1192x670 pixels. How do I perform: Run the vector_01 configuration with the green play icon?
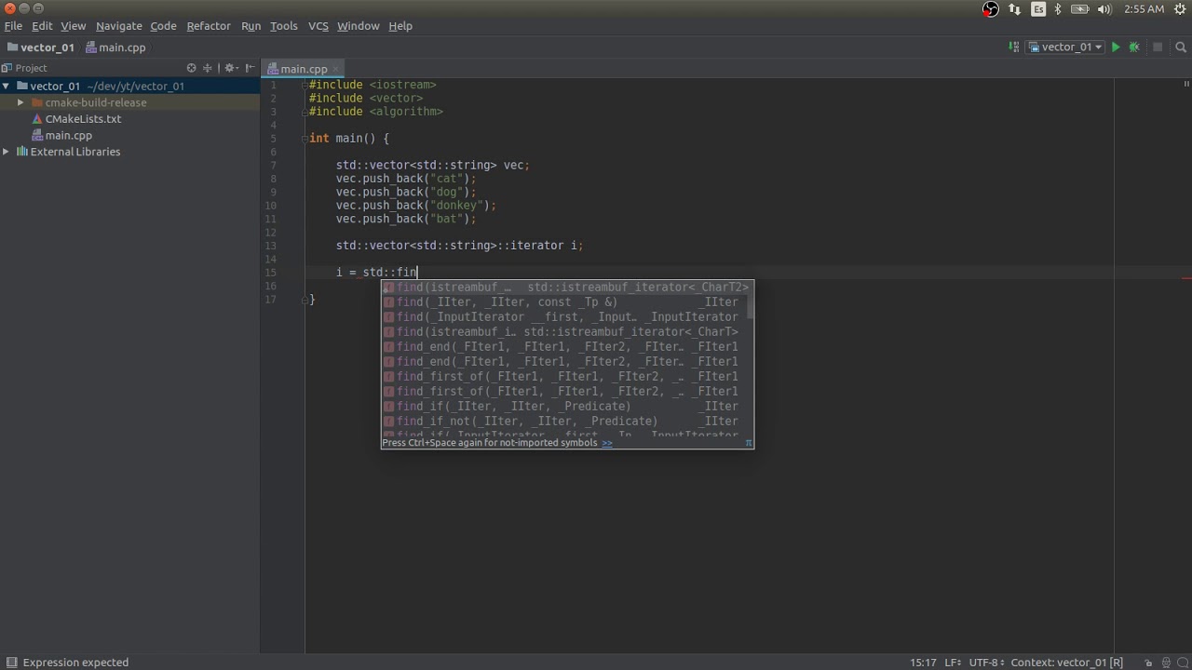(x=1116, y=47)
